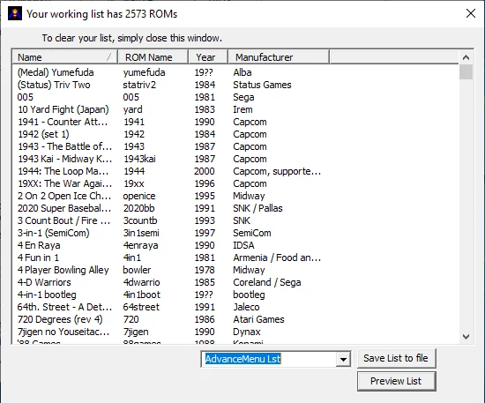Click the SemiCom manufacturer cell

[252, 233]
